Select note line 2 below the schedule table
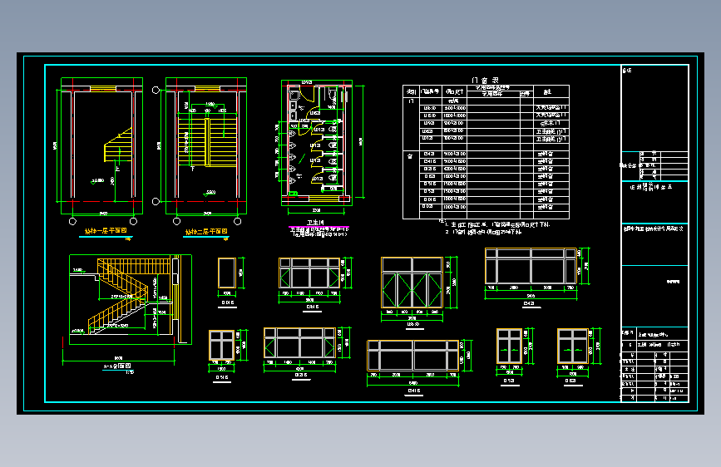The height and width of the screenshot is (467, 721). pos(483,232)
